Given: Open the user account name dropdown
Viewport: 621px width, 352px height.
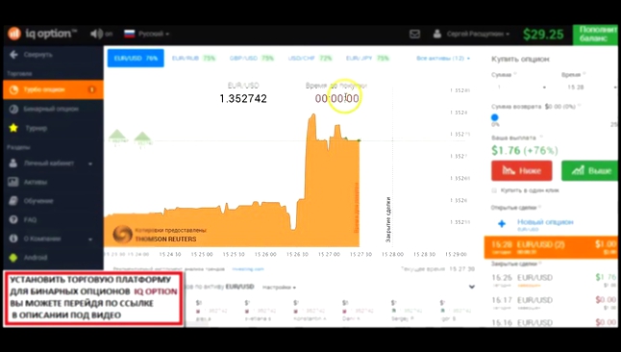Looking at the screenshot, I should coord(471,34).
